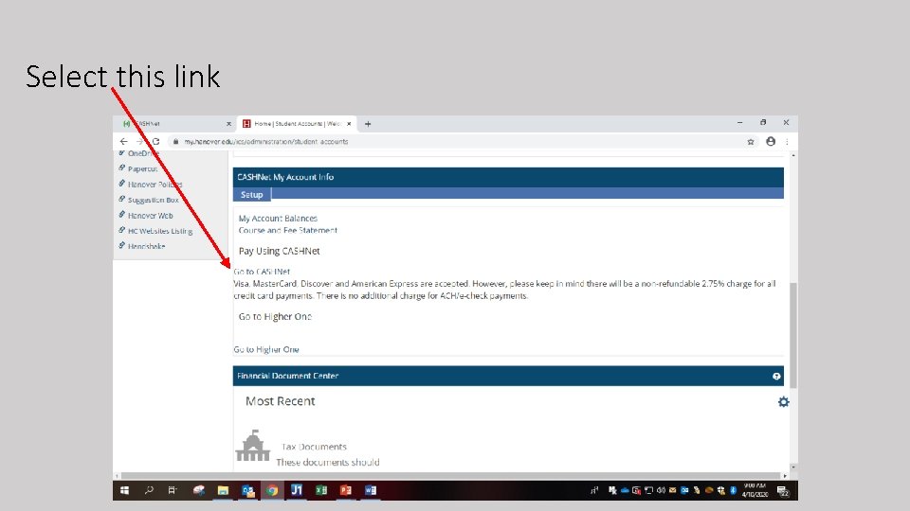This screenshot has width=910, height=511.
Task: Open Task View on the taskbar
Action: click(173, 490)
